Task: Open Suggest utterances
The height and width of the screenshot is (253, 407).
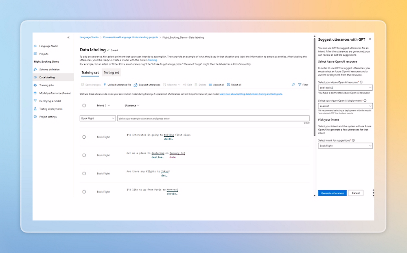Action: coord(147,85)
